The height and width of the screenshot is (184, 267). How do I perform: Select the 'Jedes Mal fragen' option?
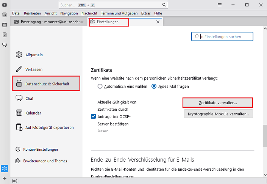(x=154, y=86)
